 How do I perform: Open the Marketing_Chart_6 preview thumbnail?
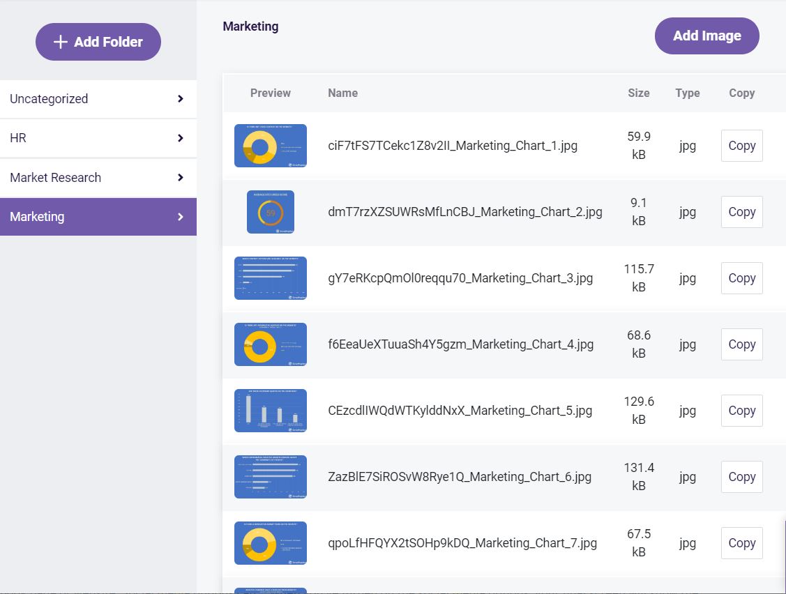point(271,477)
